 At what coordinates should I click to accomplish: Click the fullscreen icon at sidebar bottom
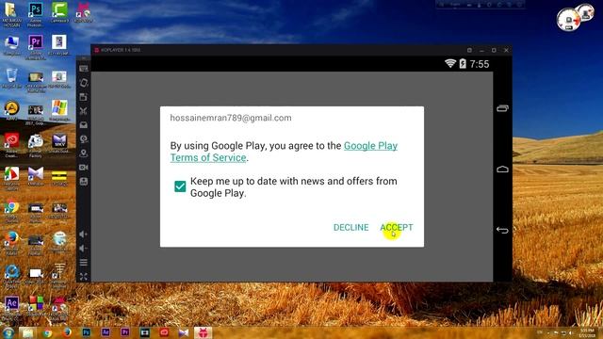(x=84, y=276)
